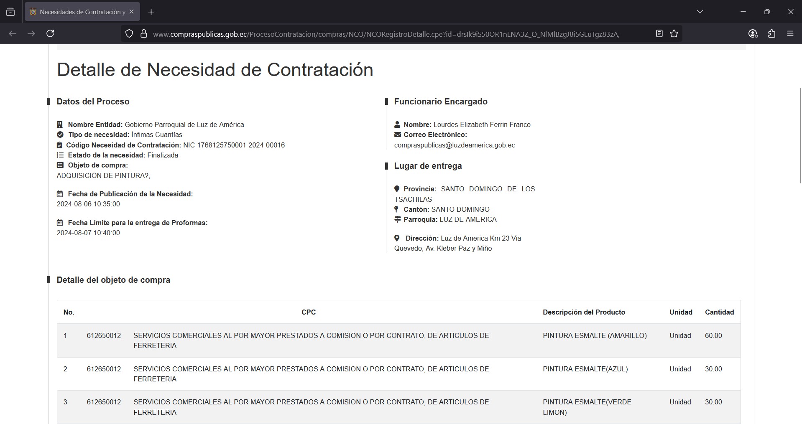Click email compraspublicas@luzdeamerica.gob.ec
Screen dimensions: 802x424
455,145
